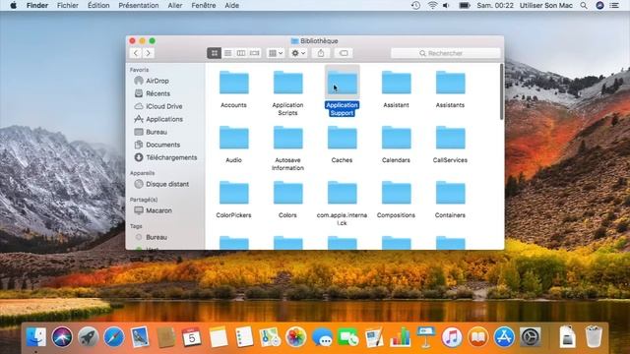Select the Assistant folder icon
Image resolution: width=630 pixels, height=354 pixels.
396,83
